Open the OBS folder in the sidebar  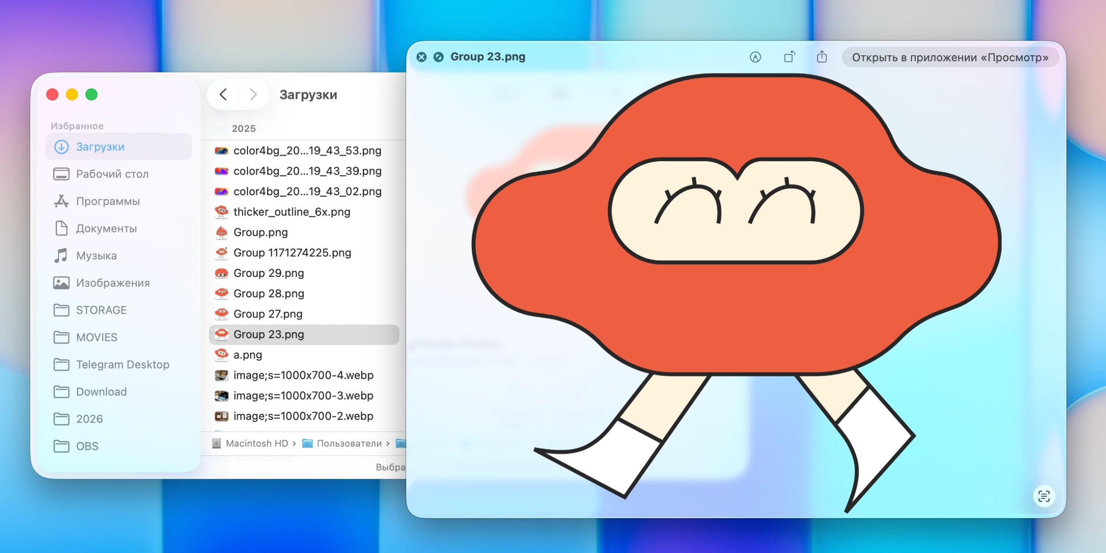coord(87,446)
